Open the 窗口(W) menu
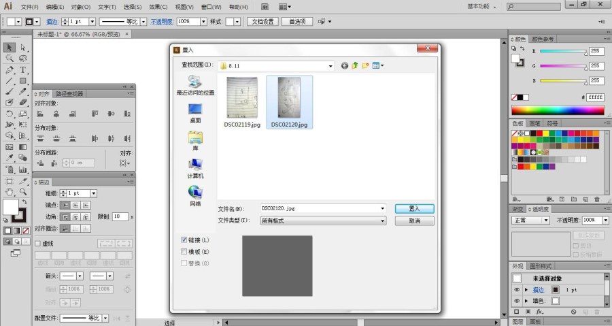612x326 pixels. [x=211, y=7]
